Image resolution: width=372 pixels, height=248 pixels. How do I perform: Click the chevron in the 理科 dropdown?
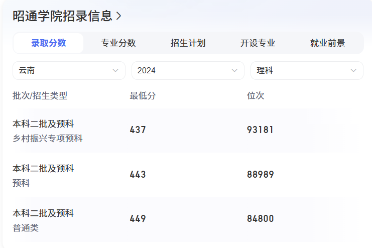click(x=353, y=71)
